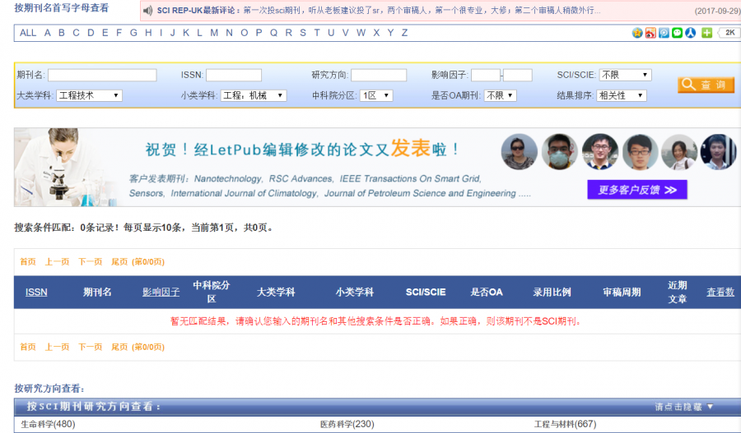Click the 中科院分区 column header
This screenshot has width=741, height=433.
pyautogui.click(x=212, y=292)
